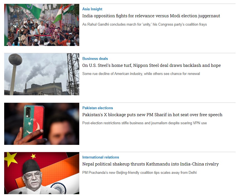Open the Pakistan elections category link

click(98, 108)
